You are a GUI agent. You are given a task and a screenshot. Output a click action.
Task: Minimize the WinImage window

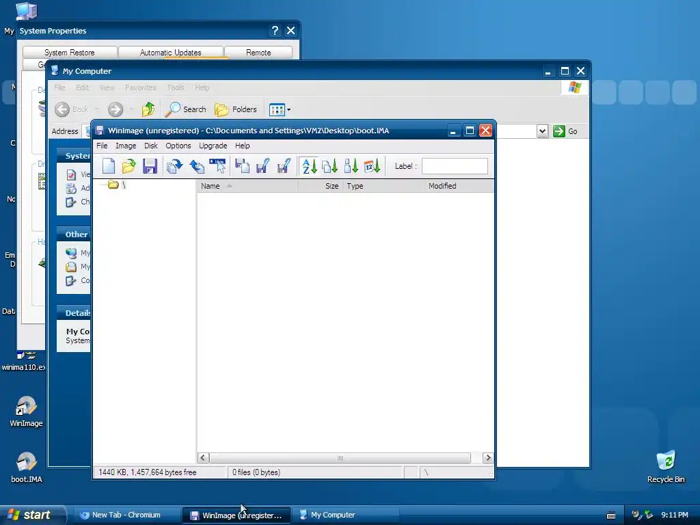point(453,131)
